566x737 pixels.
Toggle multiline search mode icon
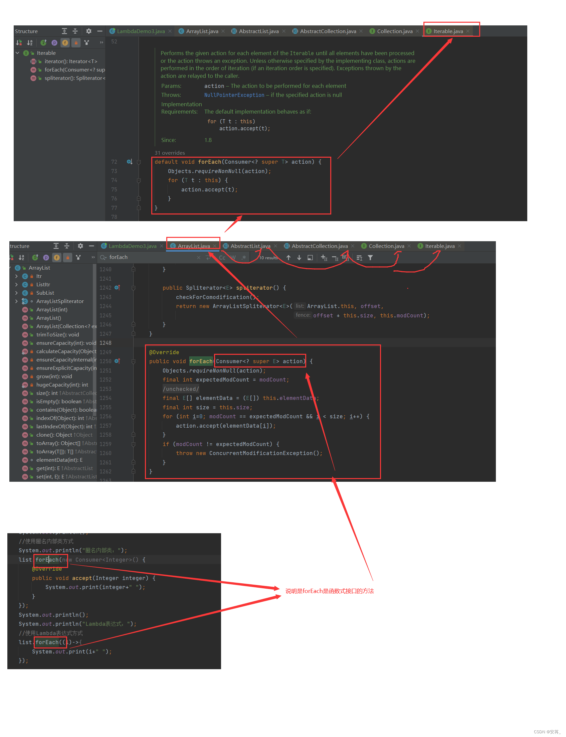point(359,258)
